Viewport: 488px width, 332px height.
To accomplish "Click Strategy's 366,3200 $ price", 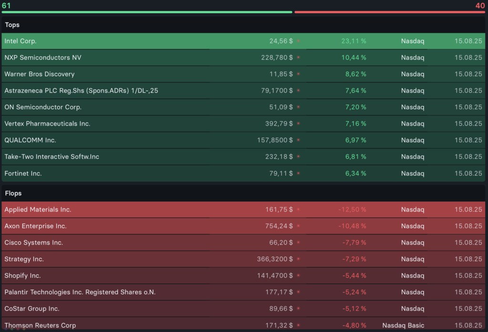I will (x=275, y=259).
